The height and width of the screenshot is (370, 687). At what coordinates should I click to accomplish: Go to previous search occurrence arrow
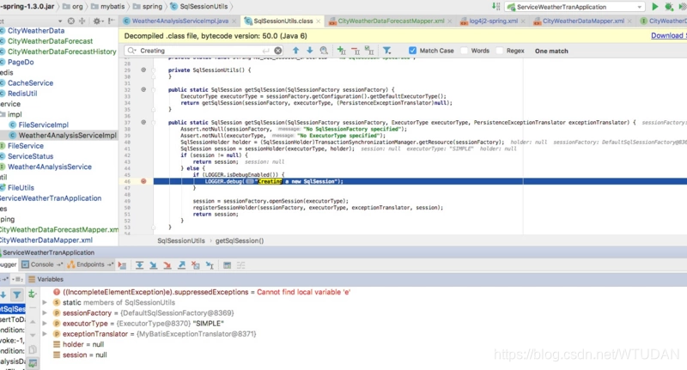pyautogui.click(x=295, y=51)
